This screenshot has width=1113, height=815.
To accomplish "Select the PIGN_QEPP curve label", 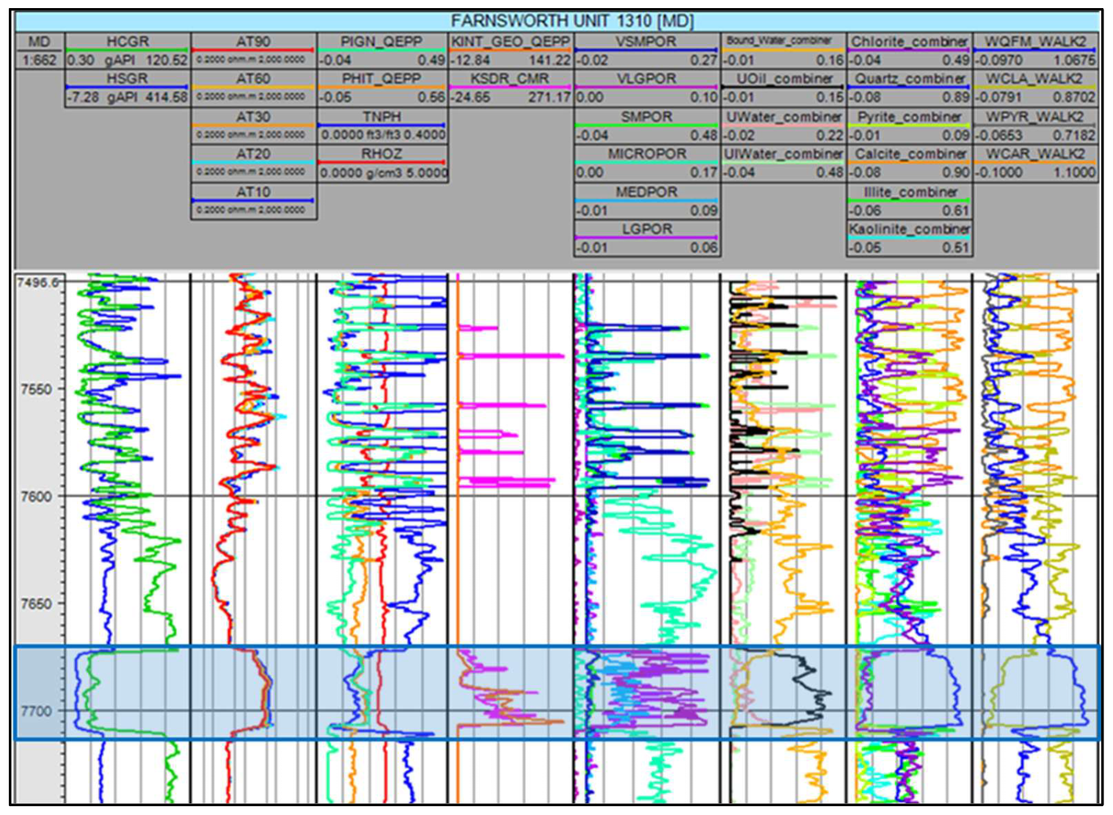I will click(381, 42).
